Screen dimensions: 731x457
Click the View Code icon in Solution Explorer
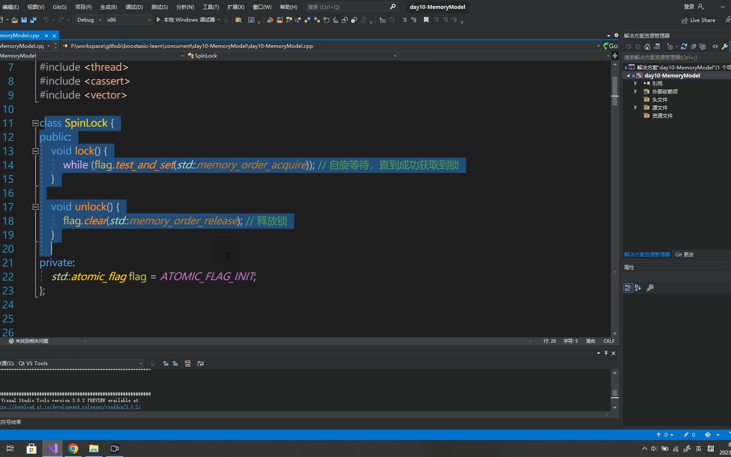715,47
